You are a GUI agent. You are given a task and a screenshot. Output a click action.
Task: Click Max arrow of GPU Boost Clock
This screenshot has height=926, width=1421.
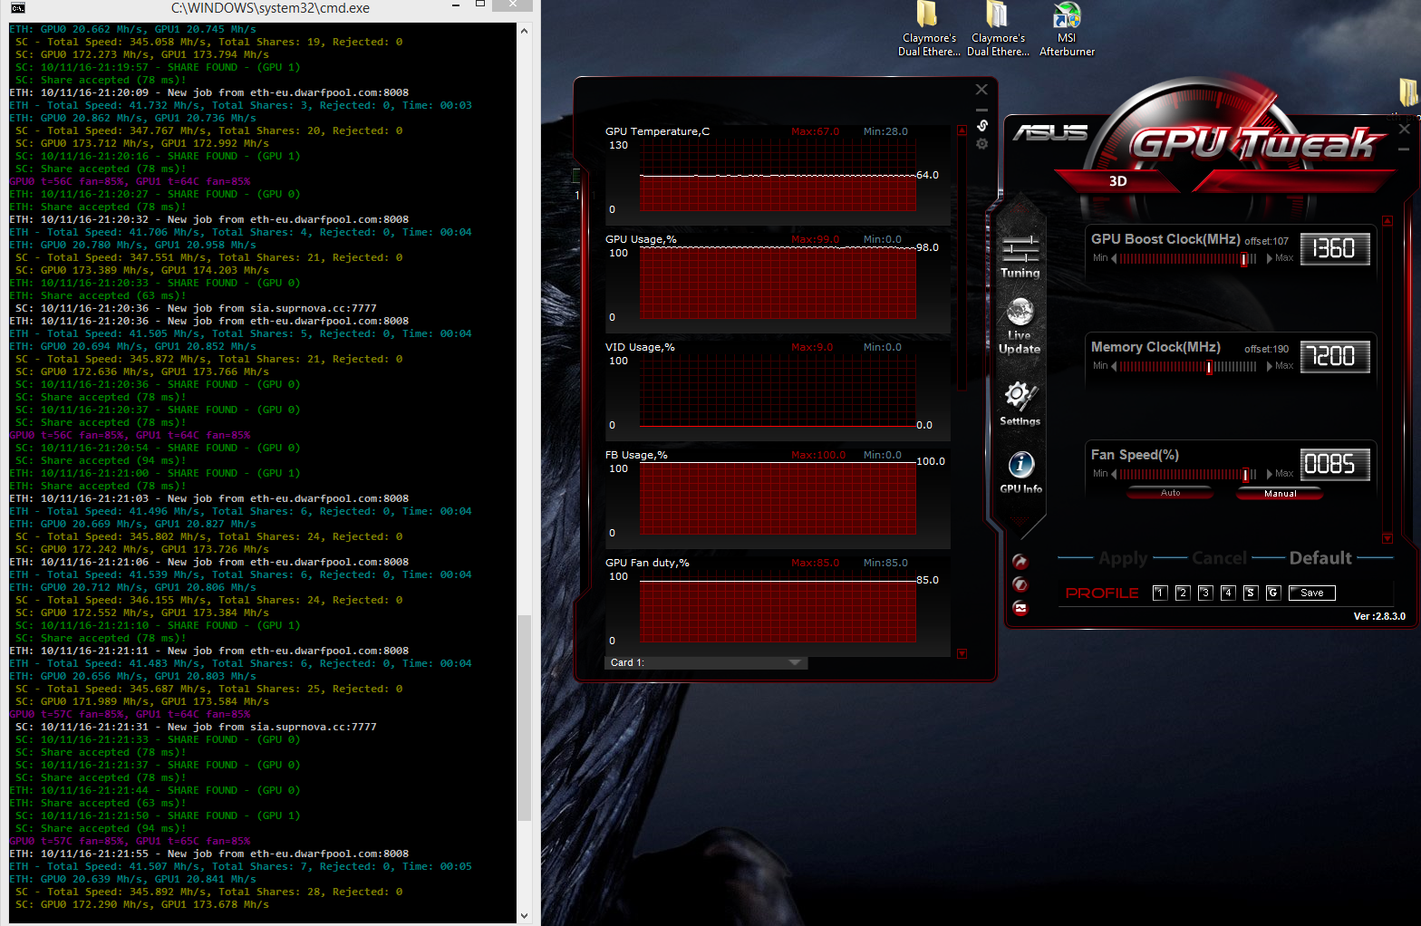1271,258
